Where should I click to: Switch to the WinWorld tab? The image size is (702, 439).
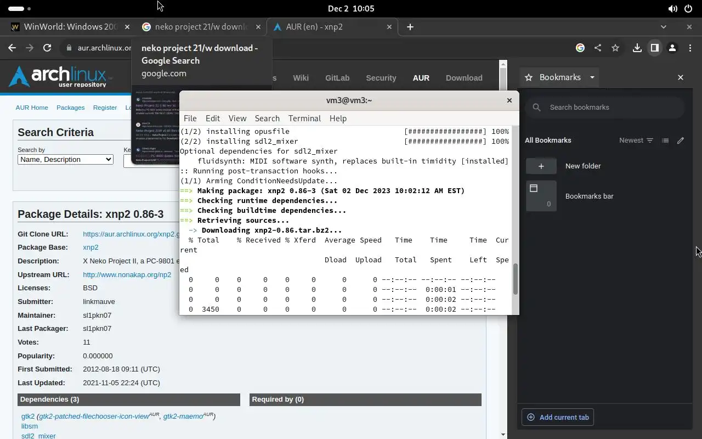70,26
